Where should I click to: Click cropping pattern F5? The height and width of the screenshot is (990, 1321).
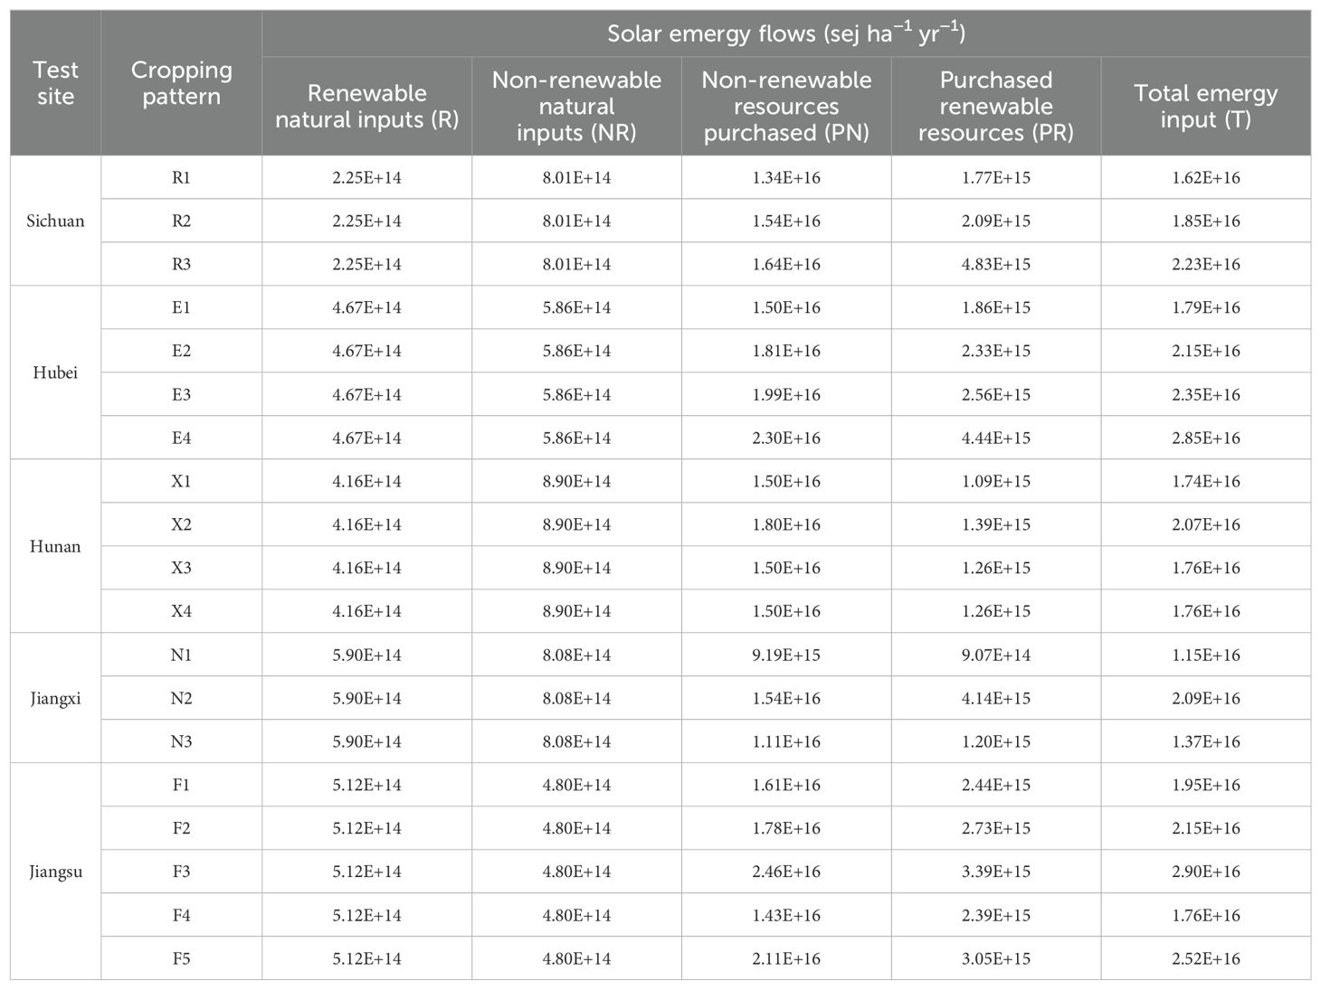[x=181, y=958]
